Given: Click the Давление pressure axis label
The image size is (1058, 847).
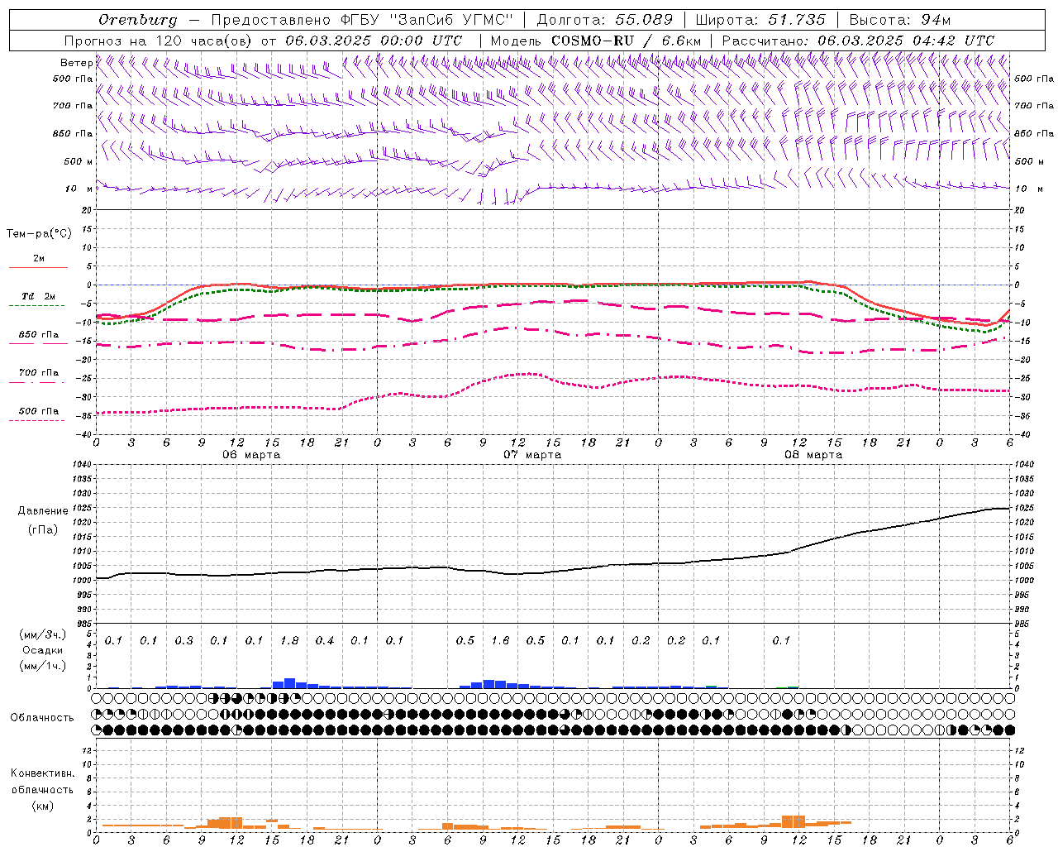Looking at the screenshot, I should 43,511.
